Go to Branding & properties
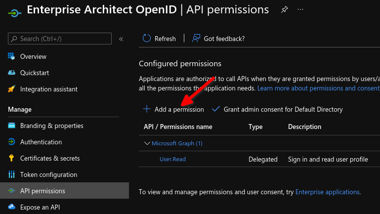 click(x=51, y=126)
